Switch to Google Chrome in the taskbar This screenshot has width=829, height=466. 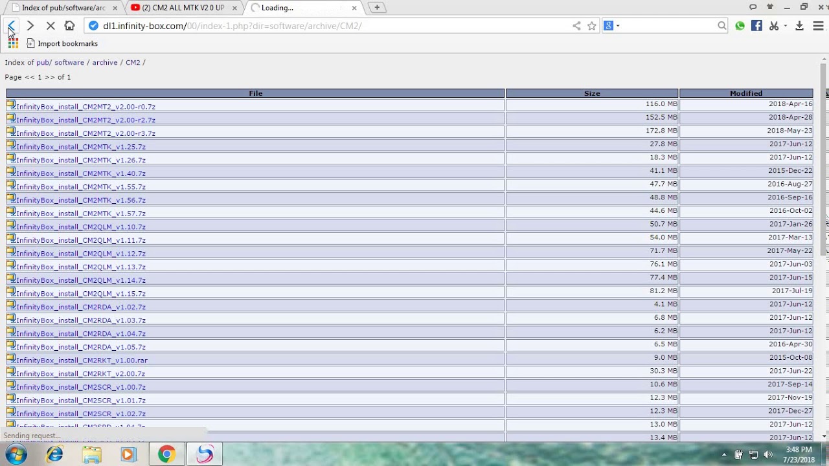tap(166, 454)
